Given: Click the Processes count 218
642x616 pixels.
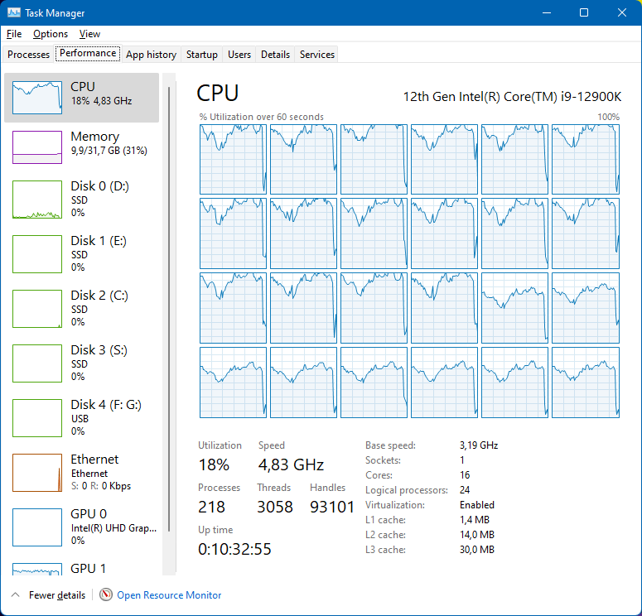Looking at the screenshot, I should point(211,508).
